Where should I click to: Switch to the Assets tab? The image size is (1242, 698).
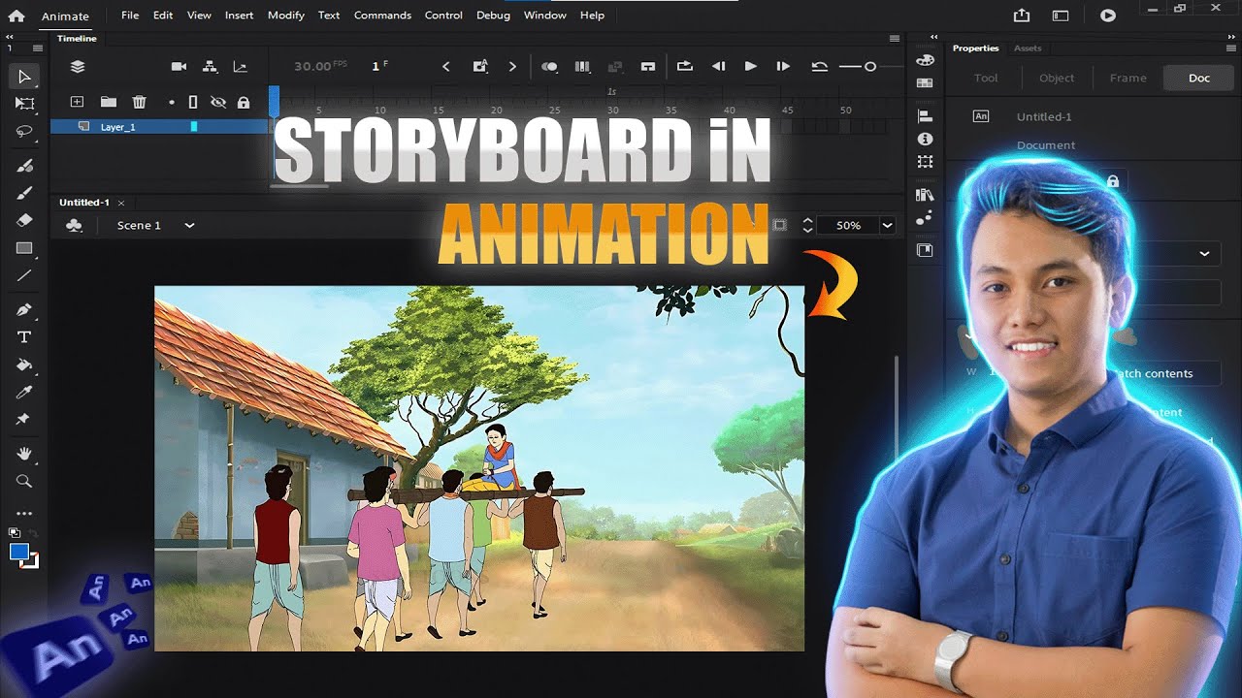pyautogui.click(x=1028, y=48)
